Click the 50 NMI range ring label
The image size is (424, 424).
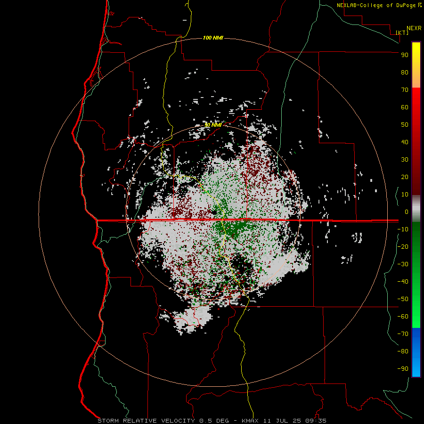pos(213,125)
